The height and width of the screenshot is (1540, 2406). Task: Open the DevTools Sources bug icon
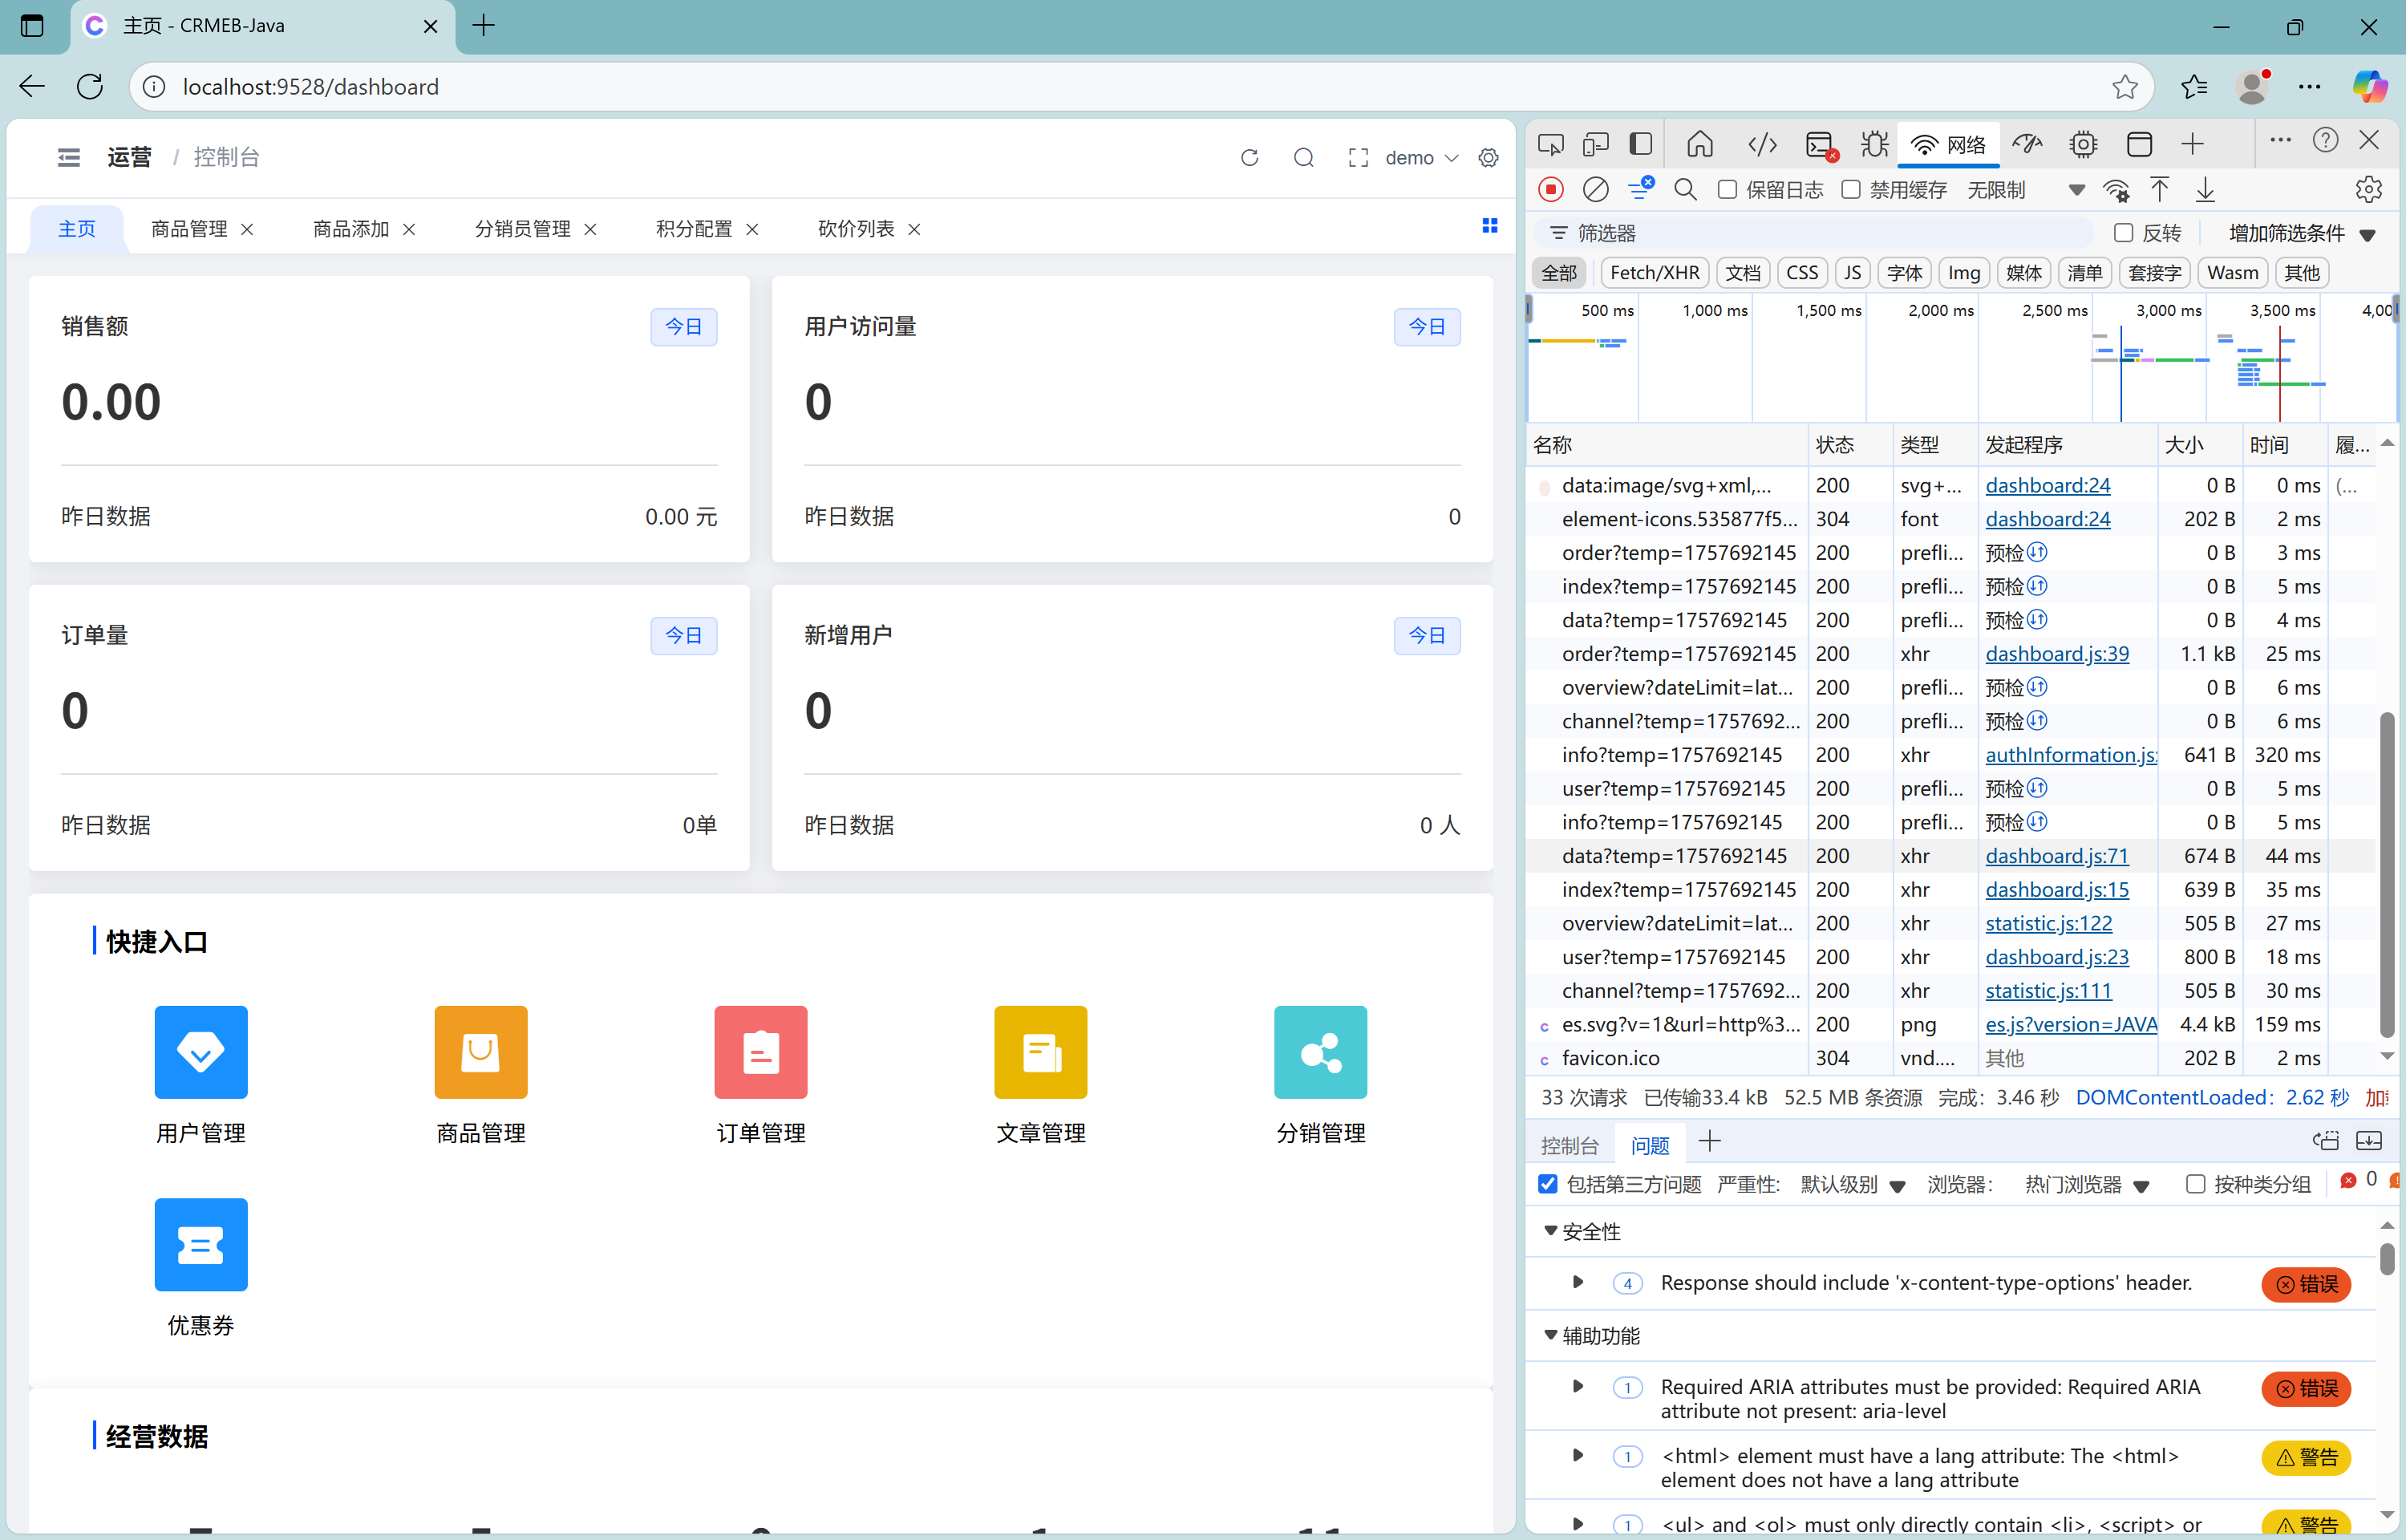tap(1874, 144)
